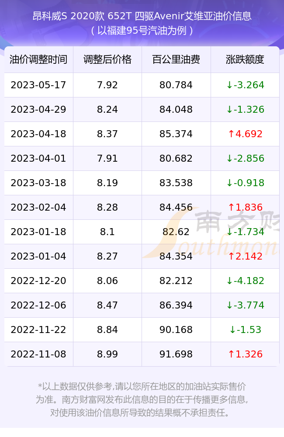Click the subtitle 以福建95号汽油为例

coord(142,31)
